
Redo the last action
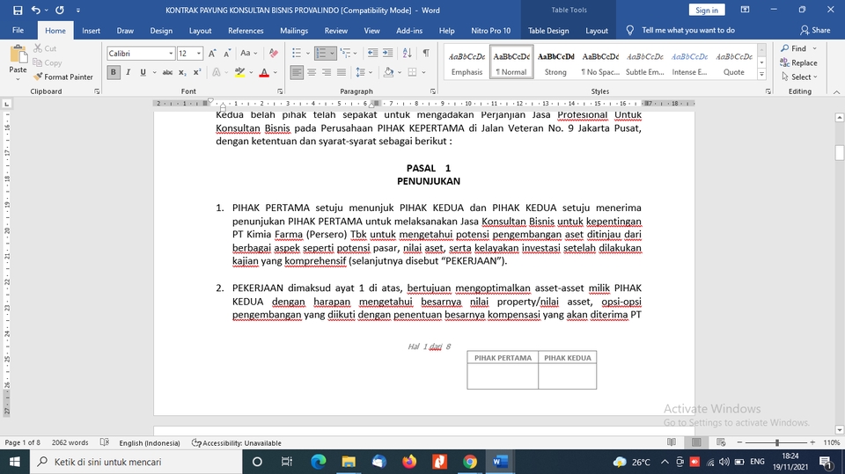(x=60, y=11)
